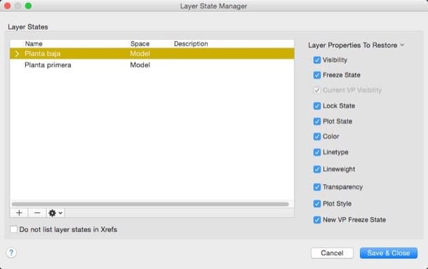
Task: Disable the Lock State checkbox
Action: click(317, 106)
